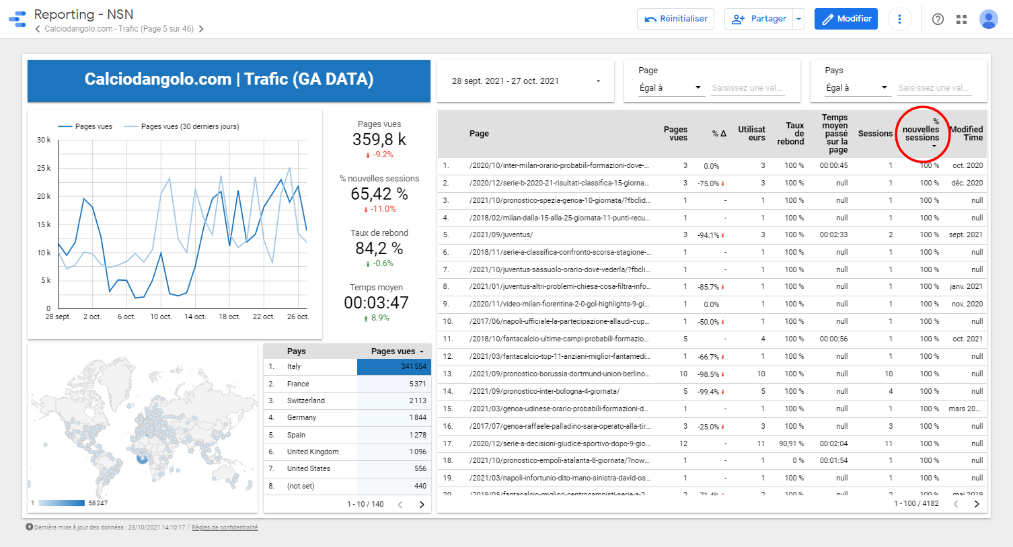Open 'Règles de confidentialité' link
The image size is (1013, 547).
[225, 528]
